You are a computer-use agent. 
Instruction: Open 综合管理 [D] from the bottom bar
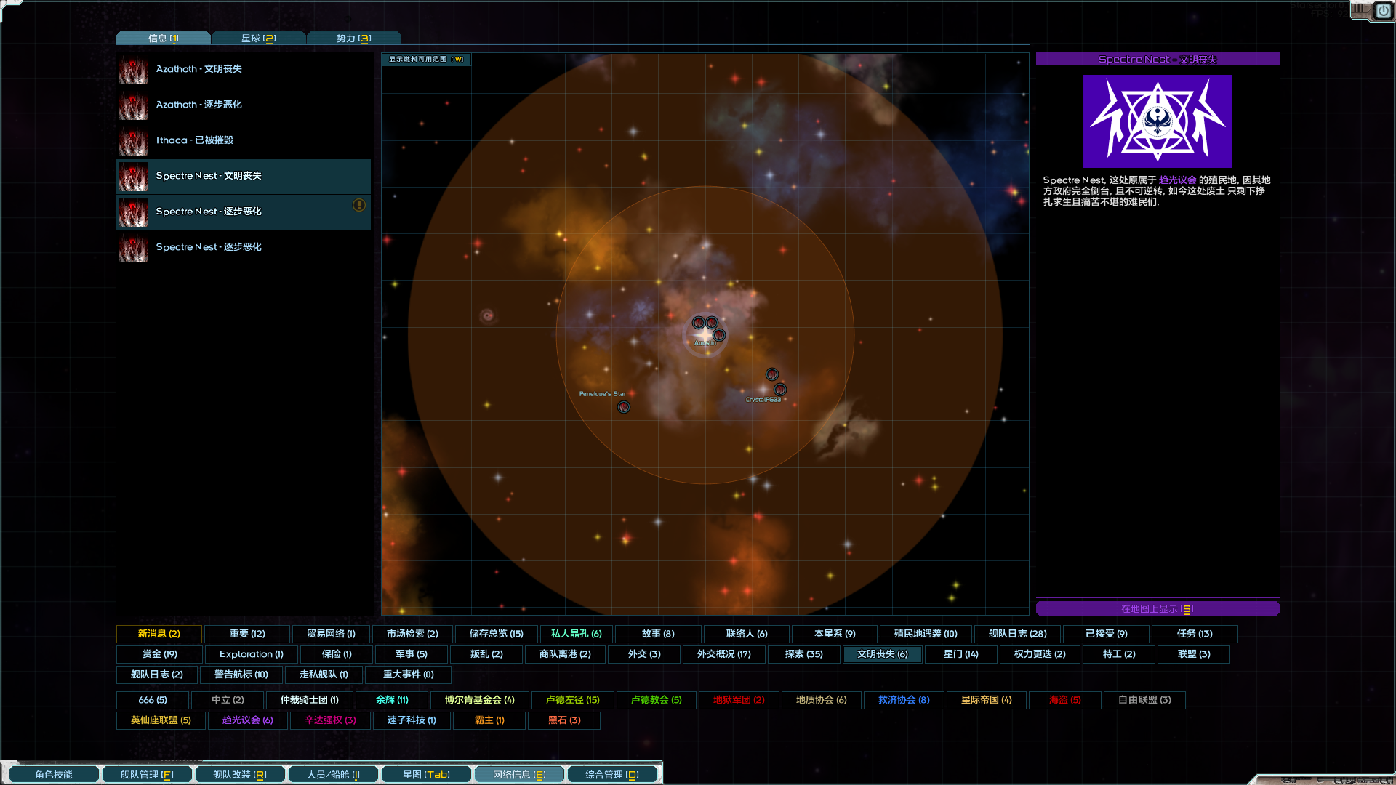click(x=611, y=774)
